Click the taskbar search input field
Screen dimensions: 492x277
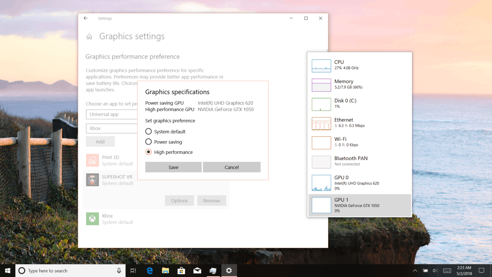(70, 271)
